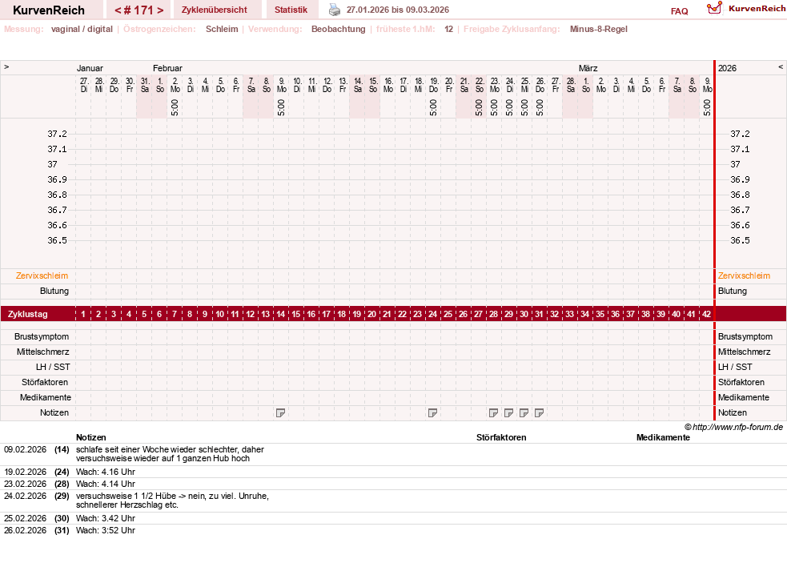Click the printer icon beside date range
Image resolution: width=787 pixels, height=571 pixels.
click(335, 10)
